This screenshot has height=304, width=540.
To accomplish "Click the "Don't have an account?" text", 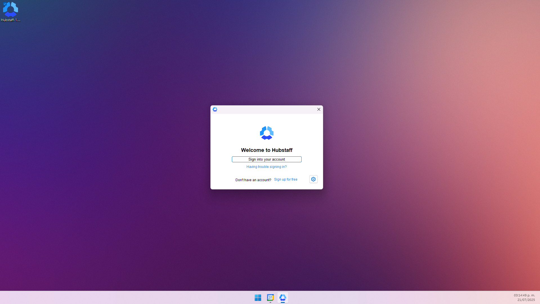I will tap(253, 180).
